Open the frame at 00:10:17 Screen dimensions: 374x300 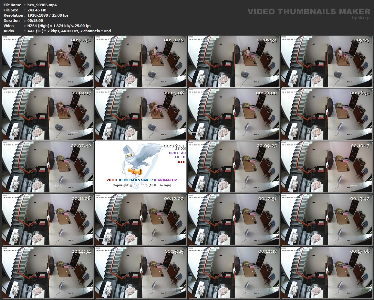pyautogui.click(x=326, y=167)
